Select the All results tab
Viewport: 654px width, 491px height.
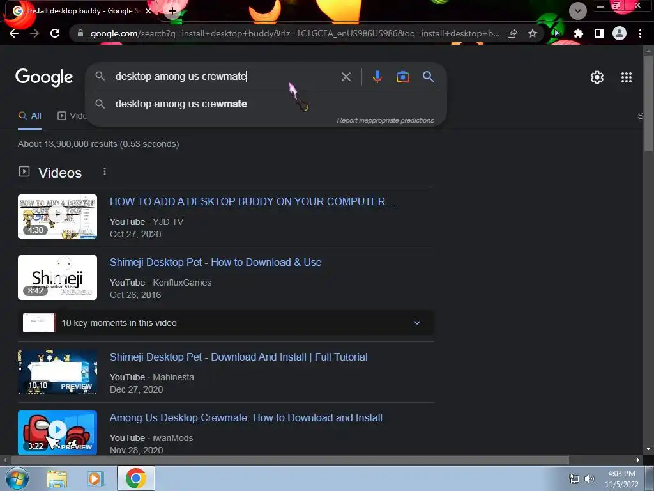tap(29, 116)
